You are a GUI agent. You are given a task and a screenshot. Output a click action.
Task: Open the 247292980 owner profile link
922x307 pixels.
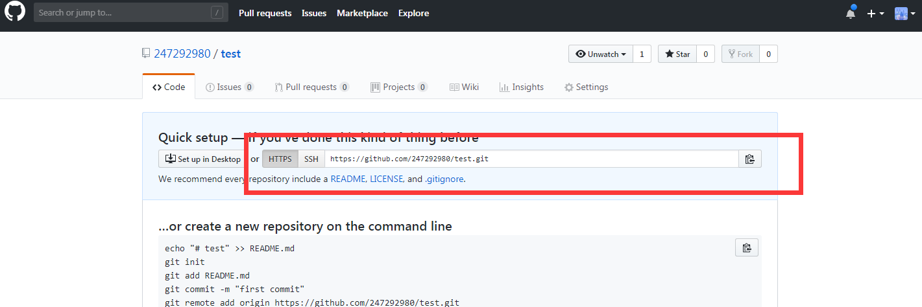pos(182,54)
